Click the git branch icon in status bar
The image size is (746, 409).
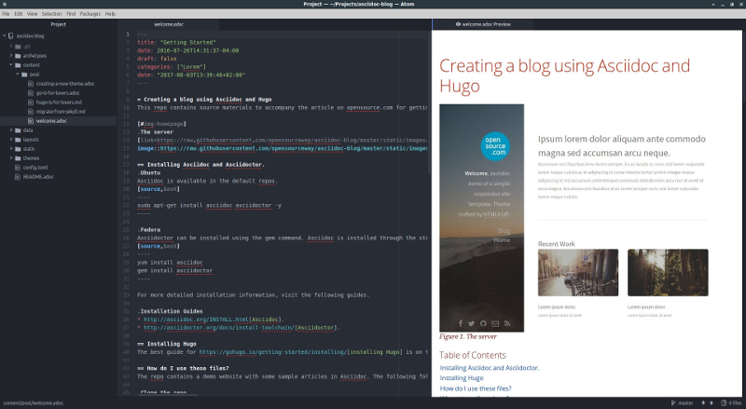click(x=673, y=402)
